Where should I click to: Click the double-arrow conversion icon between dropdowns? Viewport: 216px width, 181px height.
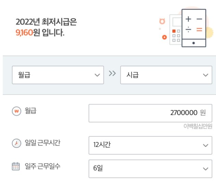[x=112, y=73]
